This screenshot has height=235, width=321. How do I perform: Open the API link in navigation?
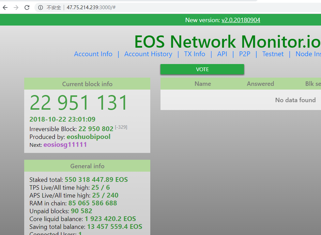tap(222, 54)
